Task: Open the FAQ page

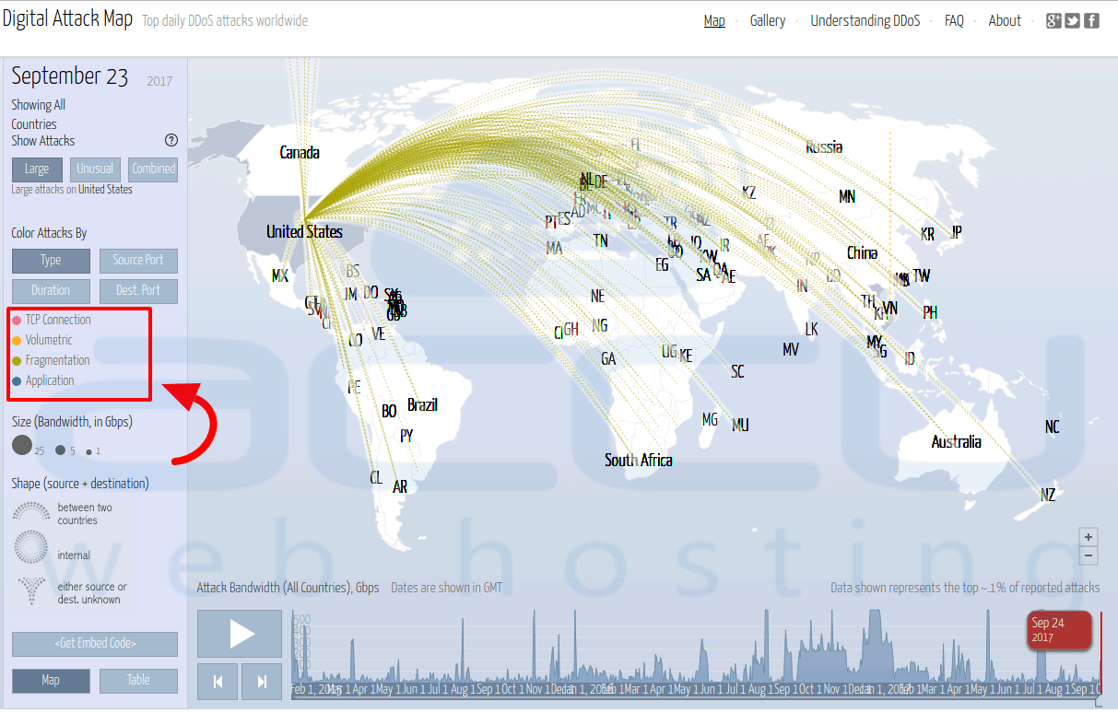Action: (x=954, y=21)
